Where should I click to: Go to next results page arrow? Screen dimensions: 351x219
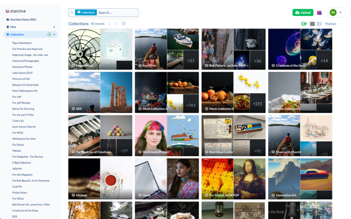[116, 24]
